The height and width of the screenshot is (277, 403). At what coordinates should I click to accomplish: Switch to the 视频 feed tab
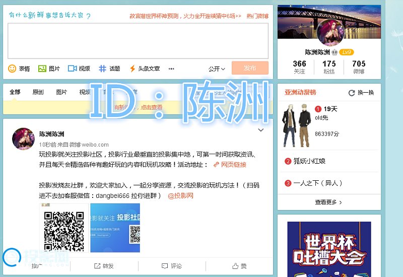(x=85, y=92)
